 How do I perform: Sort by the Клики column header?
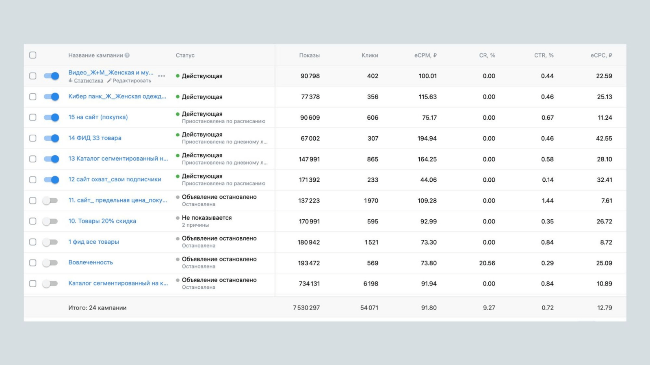370,56
